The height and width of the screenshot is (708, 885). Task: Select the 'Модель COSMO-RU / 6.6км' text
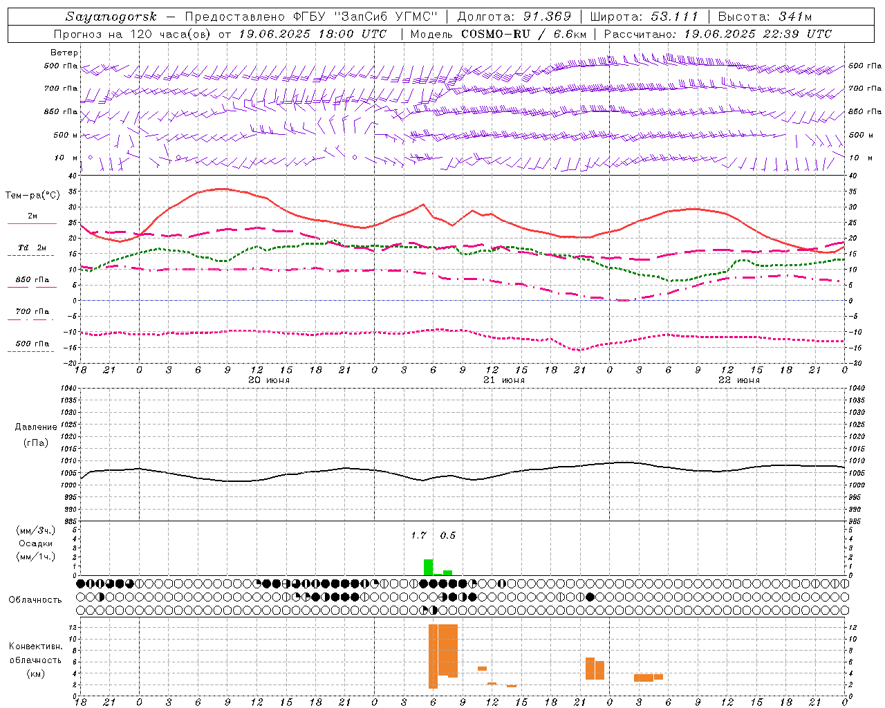click(499, 34)
